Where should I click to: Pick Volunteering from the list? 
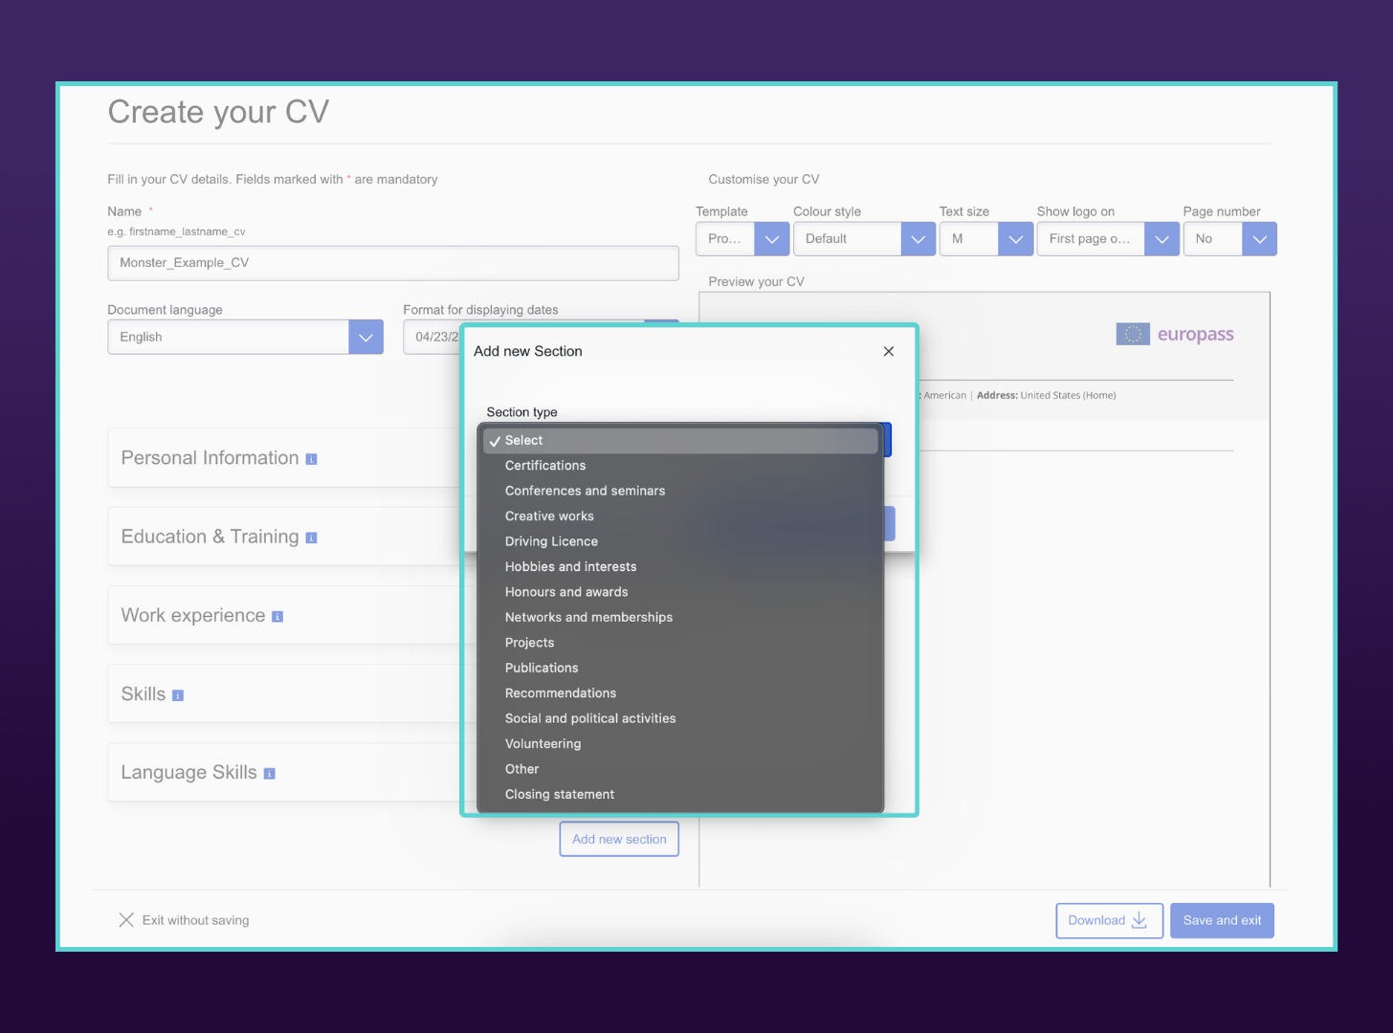[x=680, y=744]
